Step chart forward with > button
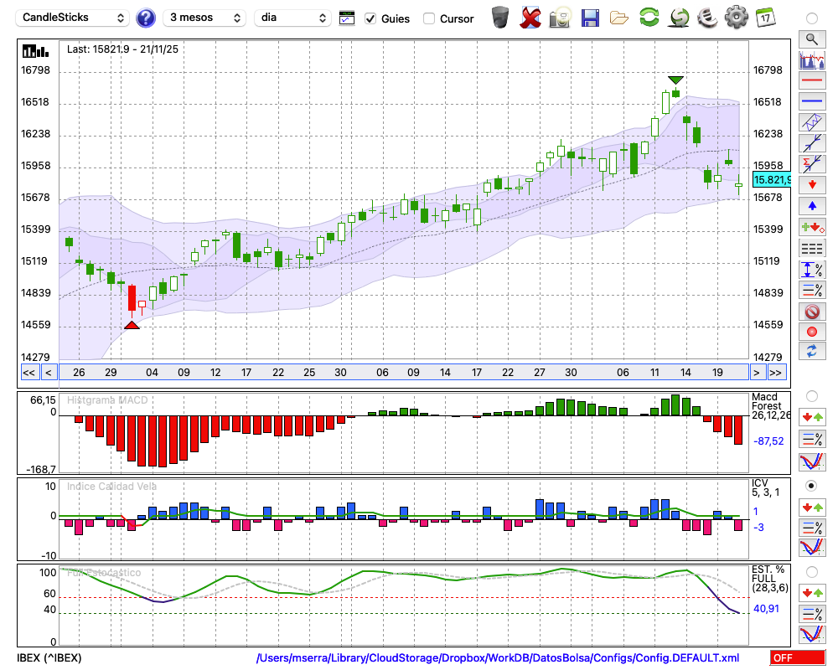The height and width of the screenshot is (670, 838). 756,373
